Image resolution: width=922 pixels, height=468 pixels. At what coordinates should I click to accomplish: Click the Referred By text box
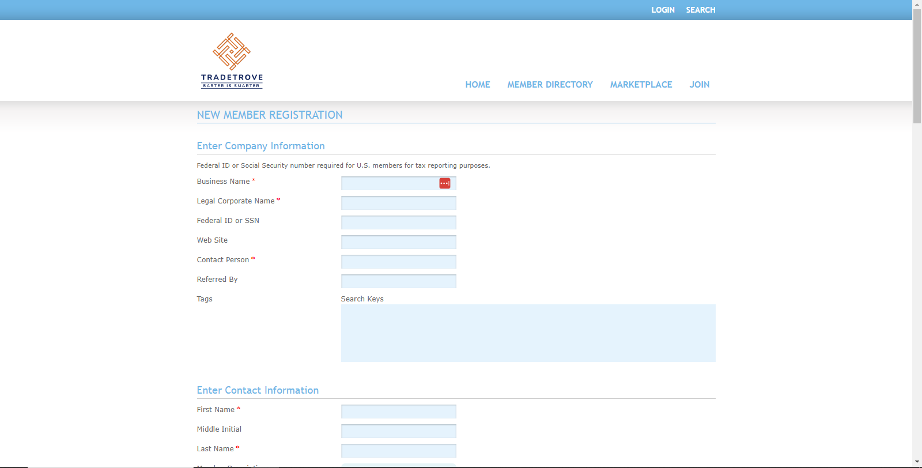click(398, 281)
